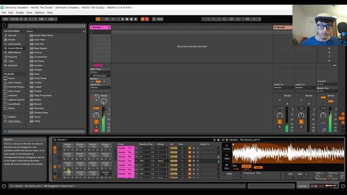Select the Clips category icon
Image resolution: width=347 pixels, height=195 pixels.
pyautogui.click(x=6, y=61)
